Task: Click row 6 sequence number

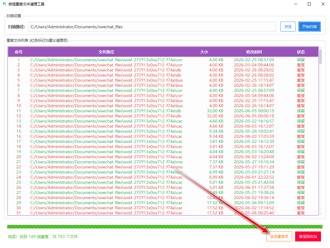Action: pos(19,85)
